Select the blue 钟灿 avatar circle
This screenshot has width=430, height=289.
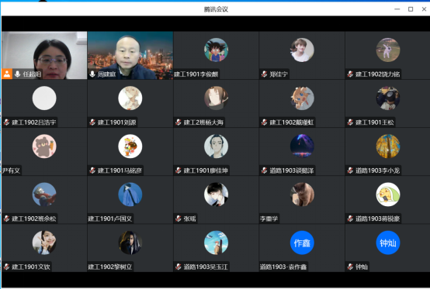pos(388,243)
